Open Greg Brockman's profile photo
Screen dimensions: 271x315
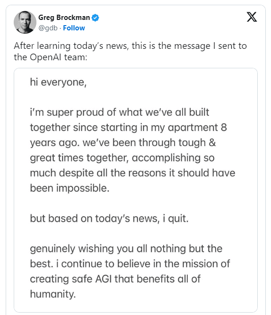click(25, 22)
